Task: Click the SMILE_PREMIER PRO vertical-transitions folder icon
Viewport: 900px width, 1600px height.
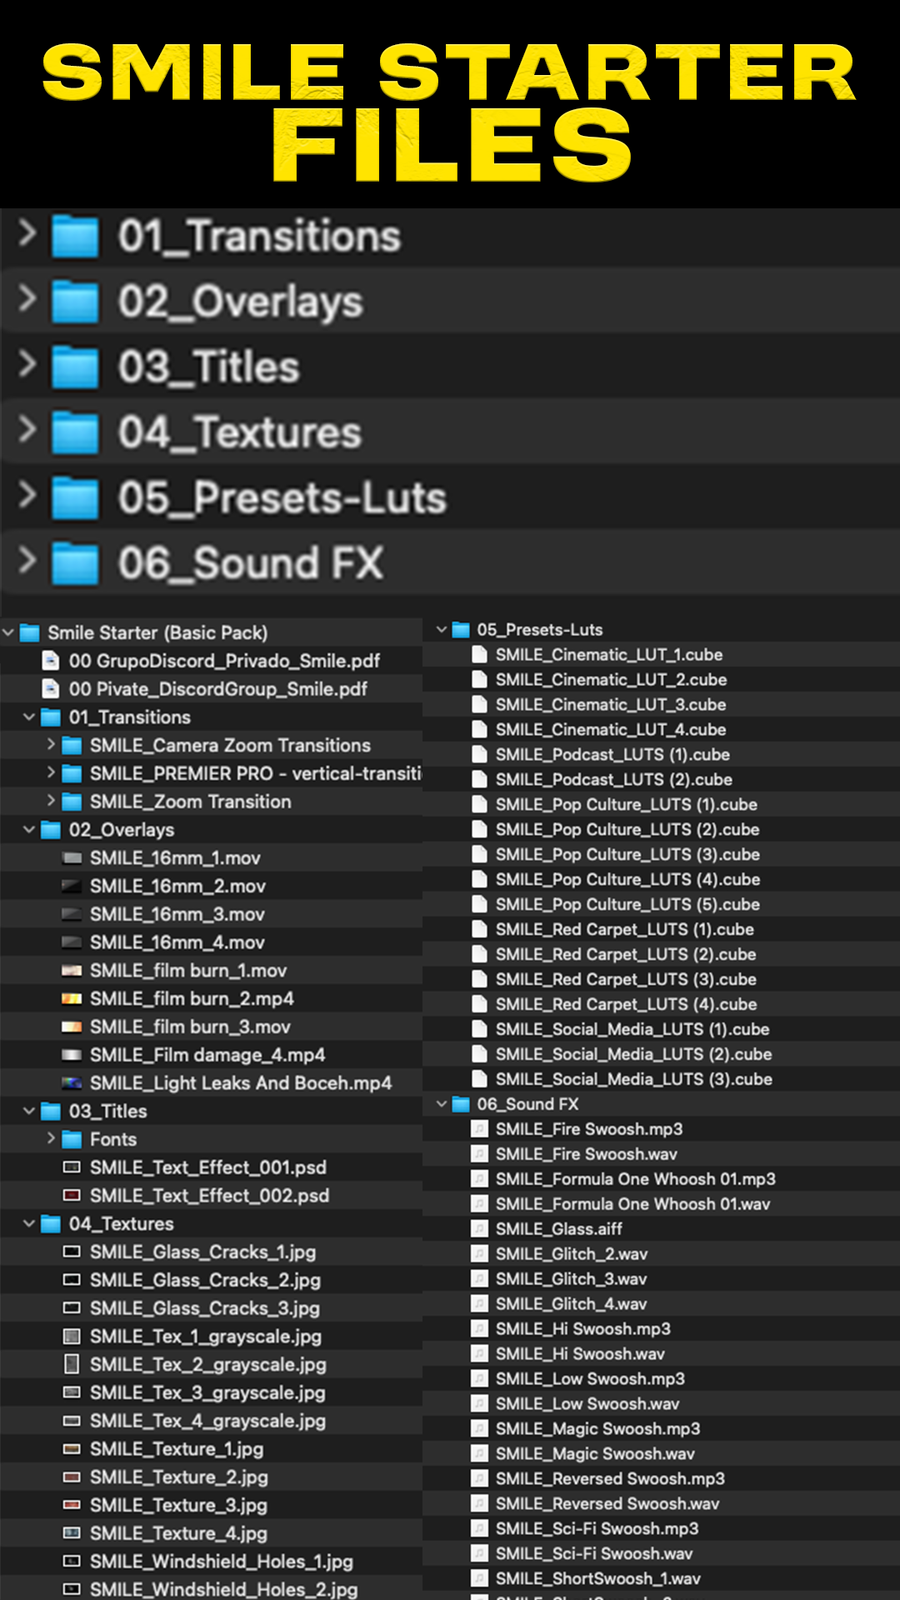Action: [x=72, y=773]
